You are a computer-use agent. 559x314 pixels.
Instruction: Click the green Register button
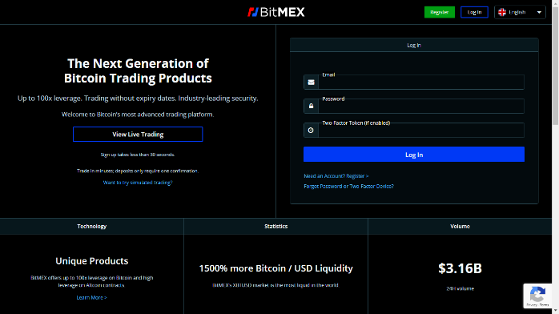439,12
